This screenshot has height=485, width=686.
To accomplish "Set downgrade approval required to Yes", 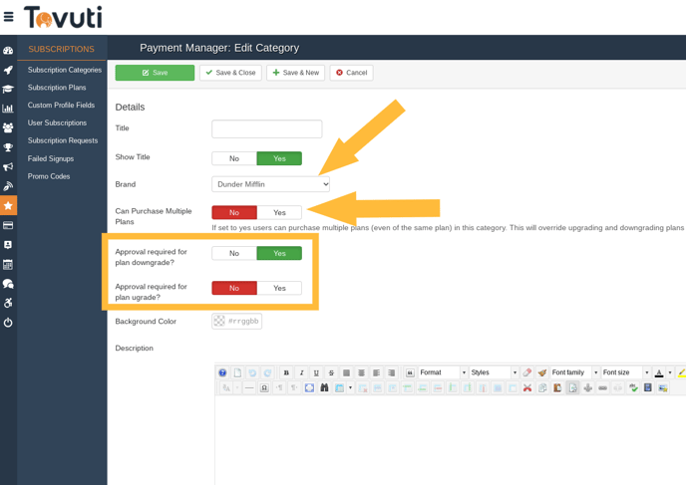I will (279, 253).
